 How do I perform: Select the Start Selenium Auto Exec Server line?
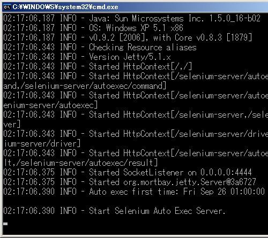click(114, 211)
